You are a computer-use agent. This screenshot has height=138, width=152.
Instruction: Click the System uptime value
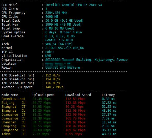coord(64,32)
